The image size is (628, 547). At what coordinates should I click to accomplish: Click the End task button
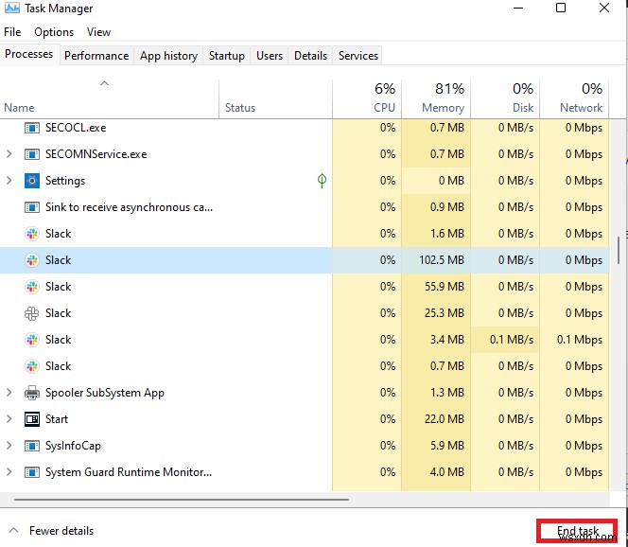click(577, 531)
